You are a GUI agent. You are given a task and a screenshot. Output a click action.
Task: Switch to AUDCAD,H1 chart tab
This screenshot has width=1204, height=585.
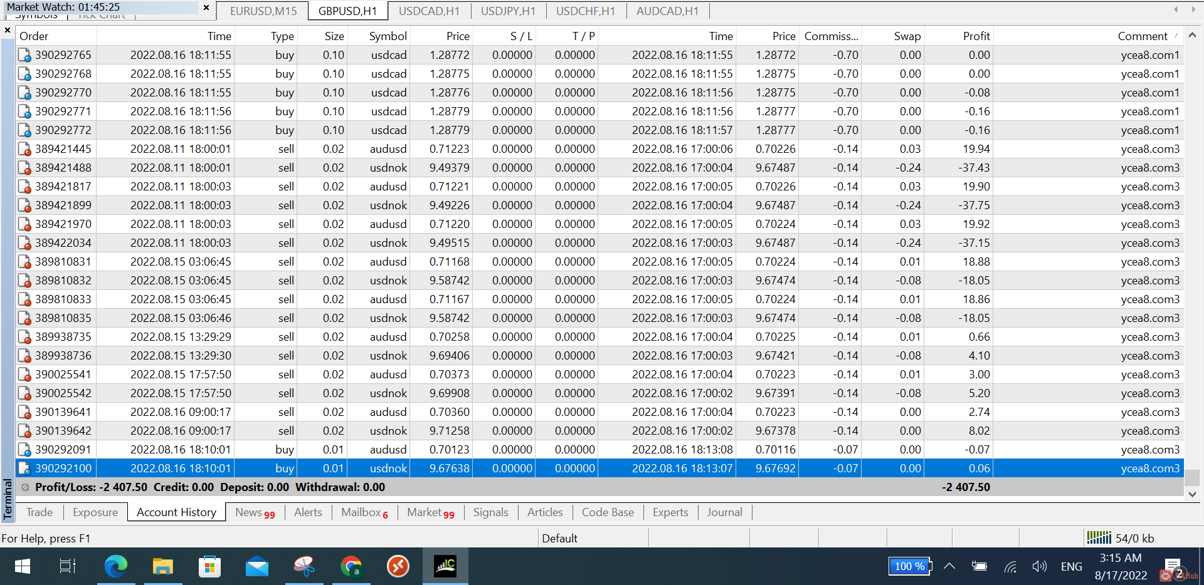tap(667, 11)
